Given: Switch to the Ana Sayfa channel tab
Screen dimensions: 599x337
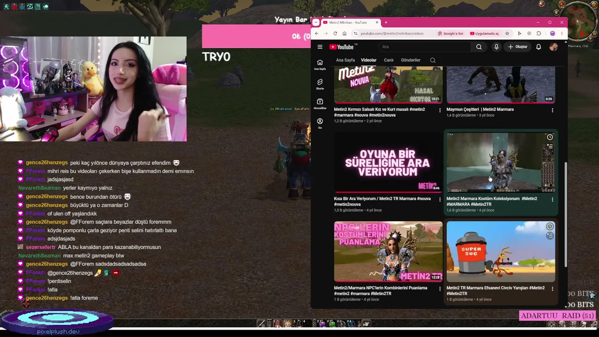Looking at the screenshot, I should 345,60.
